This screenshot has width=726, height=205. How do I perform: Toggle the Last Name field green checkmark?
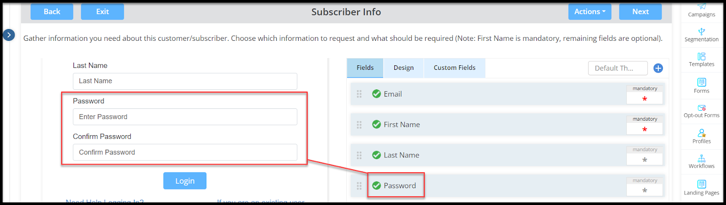click(376, 155)
